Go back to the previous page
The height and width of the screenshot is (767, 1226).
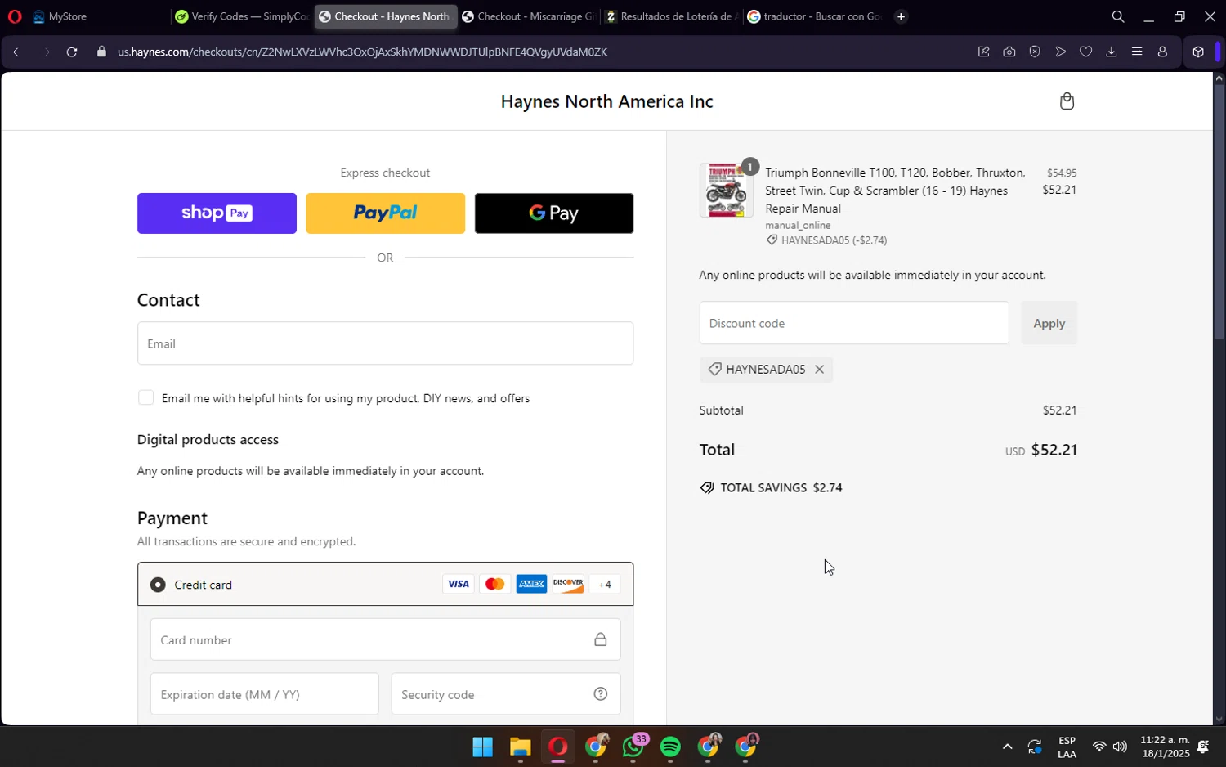coord(16,52)
